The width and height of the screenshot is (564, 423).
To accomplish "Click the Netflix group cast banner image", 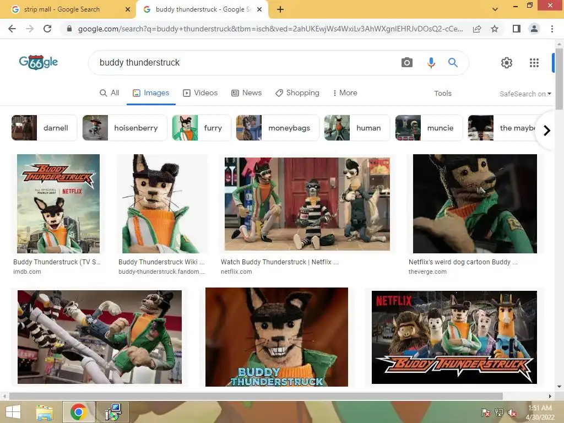I will (454, 337).
